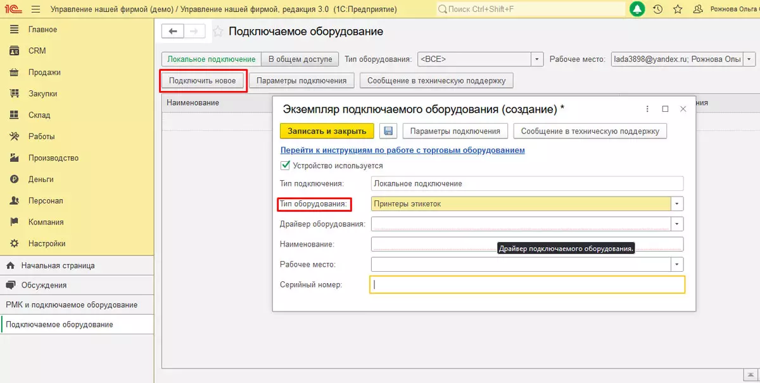Click the Наименование column header
760x383 pixels.
[193, 102]
